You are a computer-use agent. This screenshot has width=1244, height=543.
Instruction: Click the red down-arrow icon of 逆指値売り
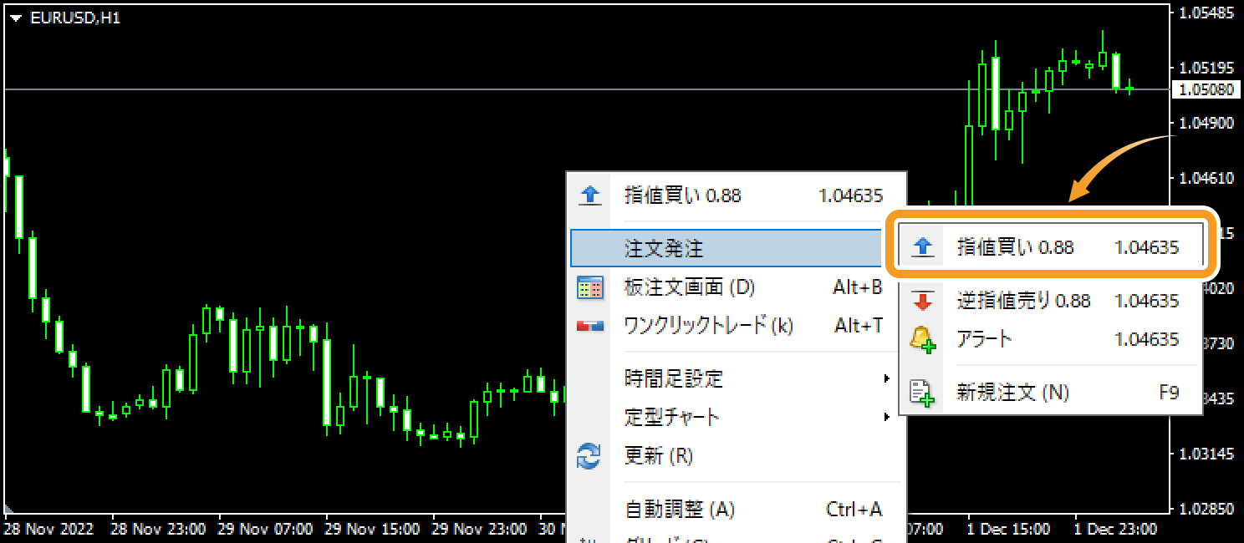923,301
